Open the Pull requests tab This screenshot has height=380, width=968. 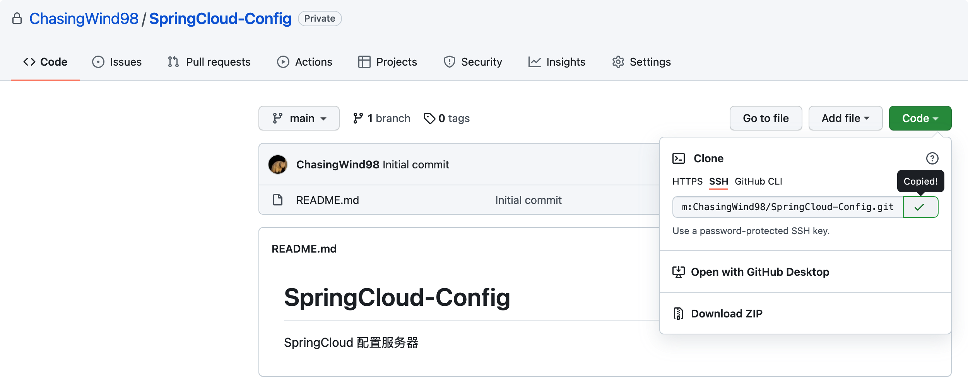click(209, 62)
